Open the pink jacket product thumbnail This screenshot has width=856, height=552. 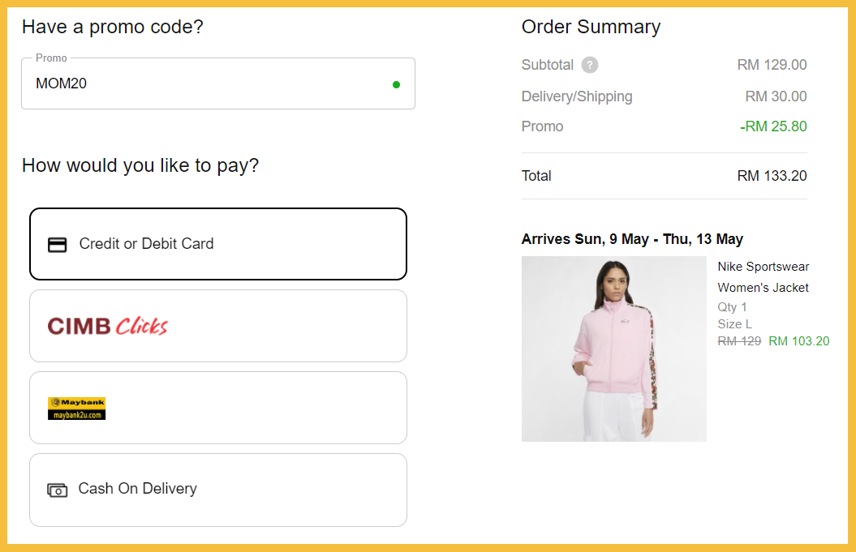[613, 349]
